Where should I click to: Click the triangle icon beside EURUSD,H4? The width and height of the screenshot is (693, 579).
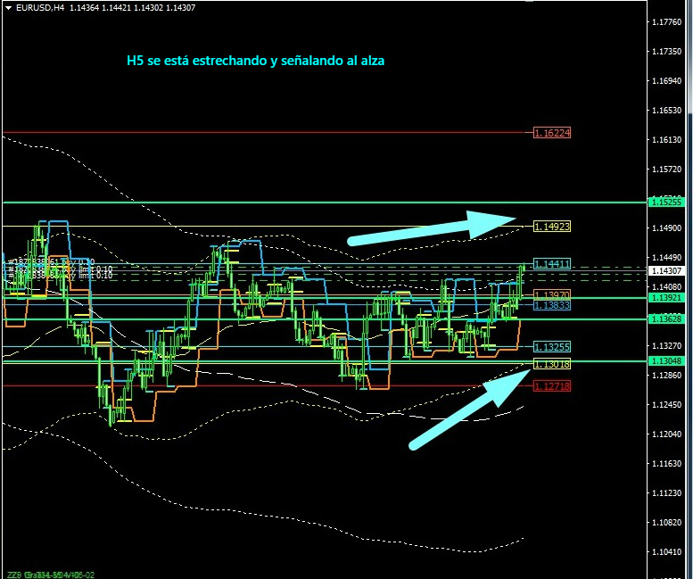pyautogui.click(x=8, y=7)
